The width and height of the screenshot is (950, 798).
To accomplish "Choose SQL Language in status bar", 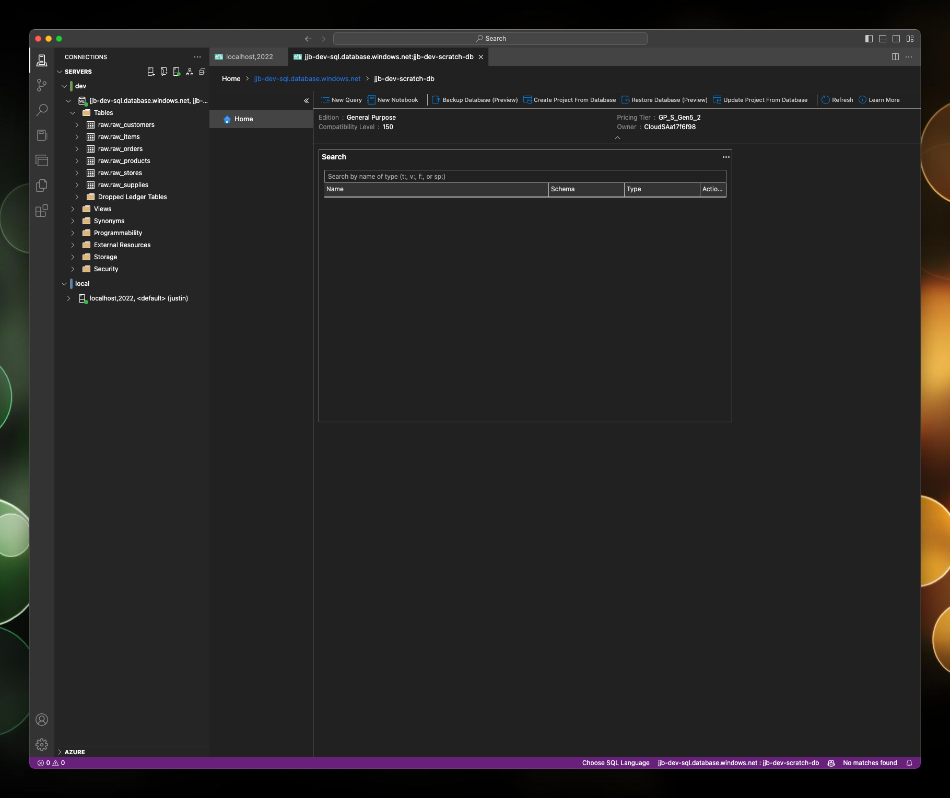I will point(615,762).
